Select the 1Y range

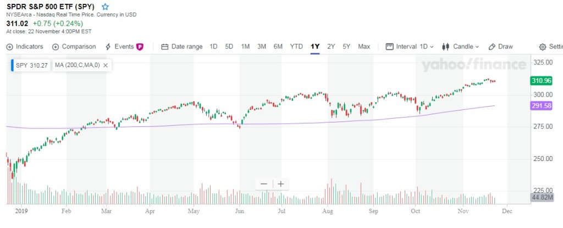(x=315, y=47)
